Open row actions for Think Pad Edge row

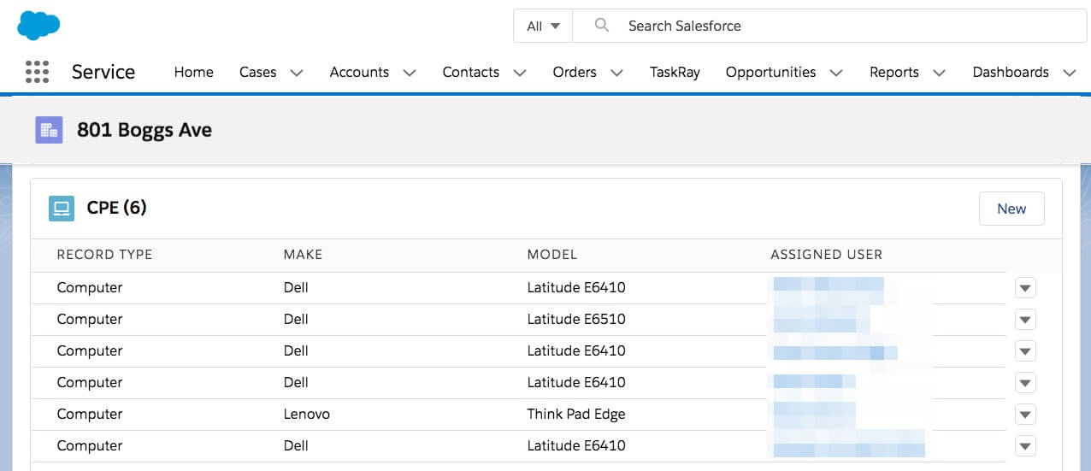pos(1025,415)
